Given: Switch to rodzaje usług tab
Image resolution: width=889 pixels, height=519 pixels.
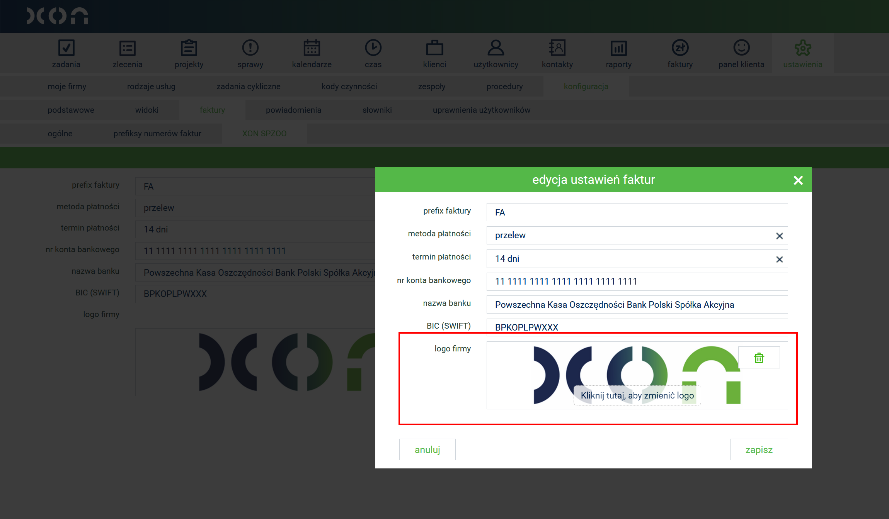Looking at the screenshot, I should (x=151, y=86).
